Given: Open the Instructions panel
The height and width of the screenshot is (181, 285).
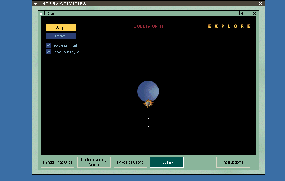Looking at the screenshot, I should point(233,162).
